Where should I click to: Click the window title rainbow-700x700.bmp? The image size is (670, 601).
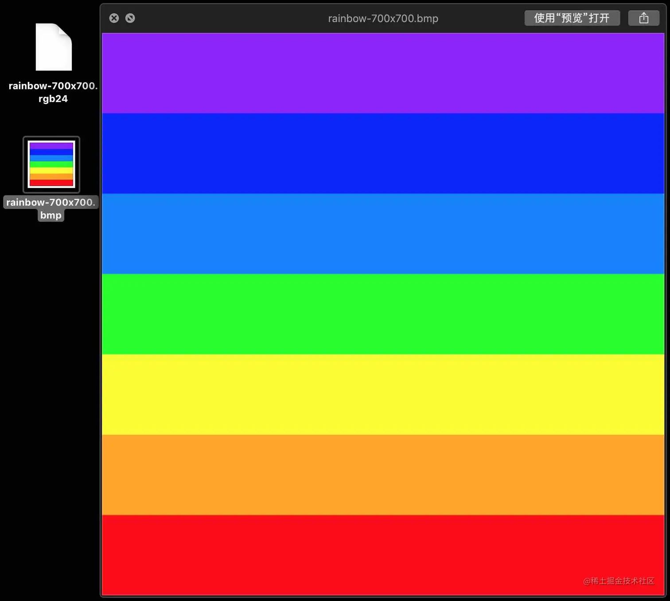(383, 18)
